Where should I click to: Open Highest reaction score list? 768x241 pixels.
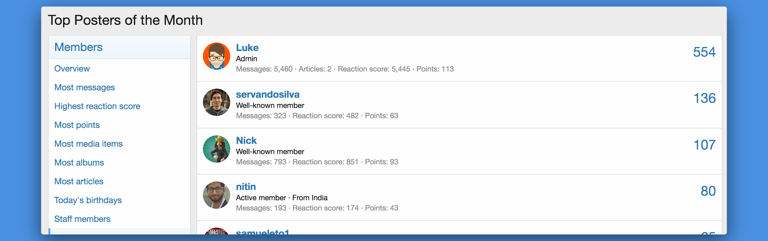click(97, 106)
